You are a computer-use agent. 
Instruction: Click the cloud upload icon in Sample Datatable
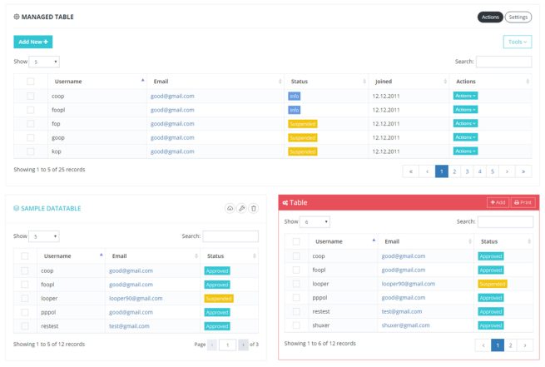point(230,208)
